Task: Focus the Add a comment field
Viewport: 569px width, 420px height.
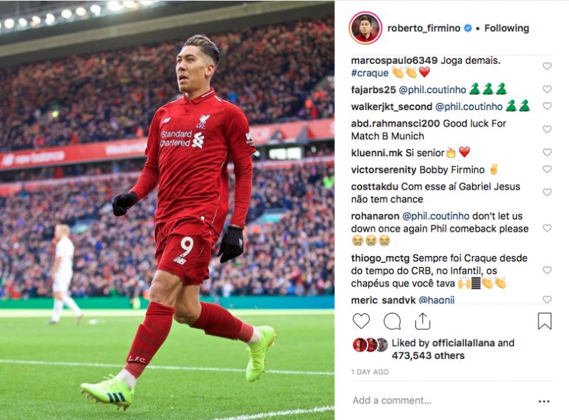Action: click(442, 400)
